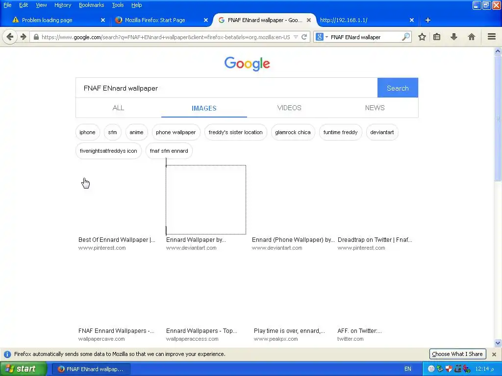This screenshot has height=376, width=502.
Task: Open URL bar history dropdown arrow
Action: 296,37
